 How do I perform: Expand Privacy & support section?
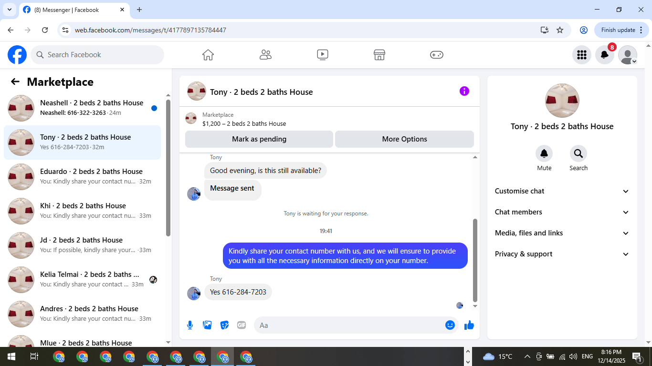[x=562, y=254]
